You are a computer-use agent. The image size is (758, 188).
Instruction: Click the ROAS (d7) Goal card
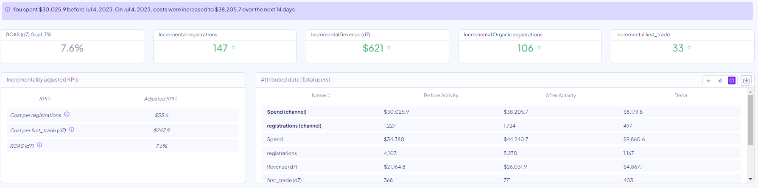(x=73, y=46)
